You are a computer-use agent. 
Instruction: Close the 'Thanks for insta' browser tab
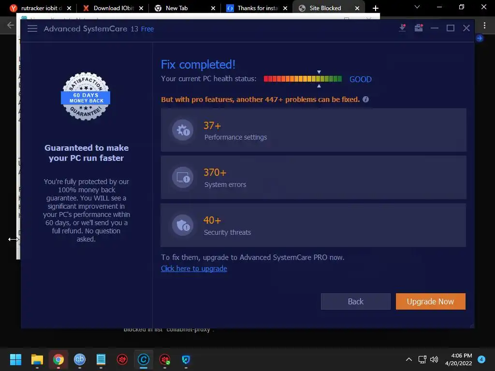285,8
